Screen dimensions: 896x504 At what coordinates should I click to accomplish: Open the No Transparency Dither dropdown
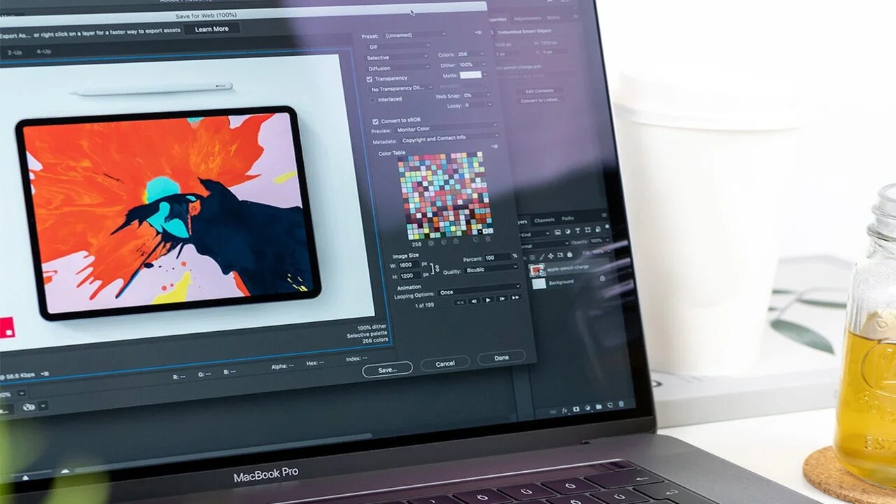point(402,88)
